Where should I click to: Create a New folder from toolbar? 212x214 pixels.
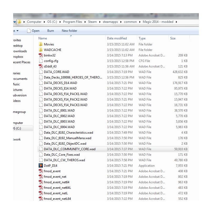tap(69, 31)
